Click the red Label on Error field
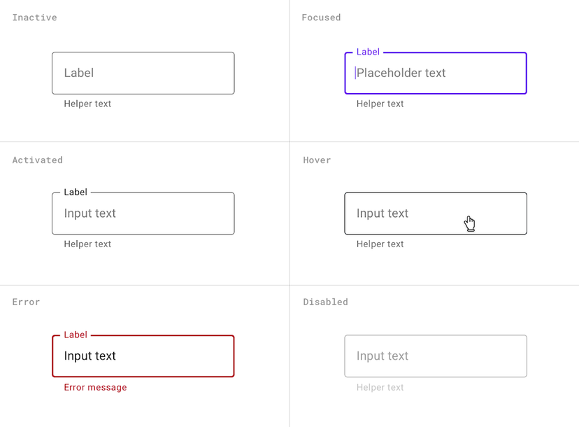This screenshot has height=427, width=579. 75,335
